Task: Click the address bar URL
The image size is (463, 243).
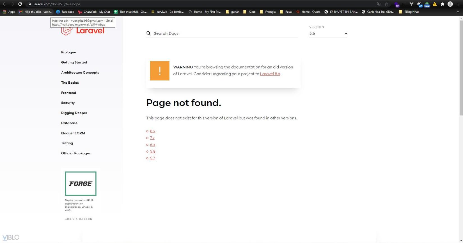Action: pyautogui.click(x=57, y=4)
